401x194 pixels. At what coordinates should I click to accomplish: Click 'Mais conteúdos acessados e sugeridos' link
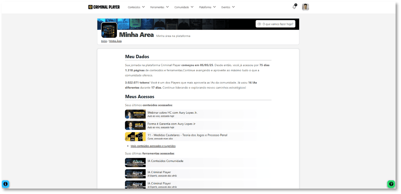click(x=153, y=146)
